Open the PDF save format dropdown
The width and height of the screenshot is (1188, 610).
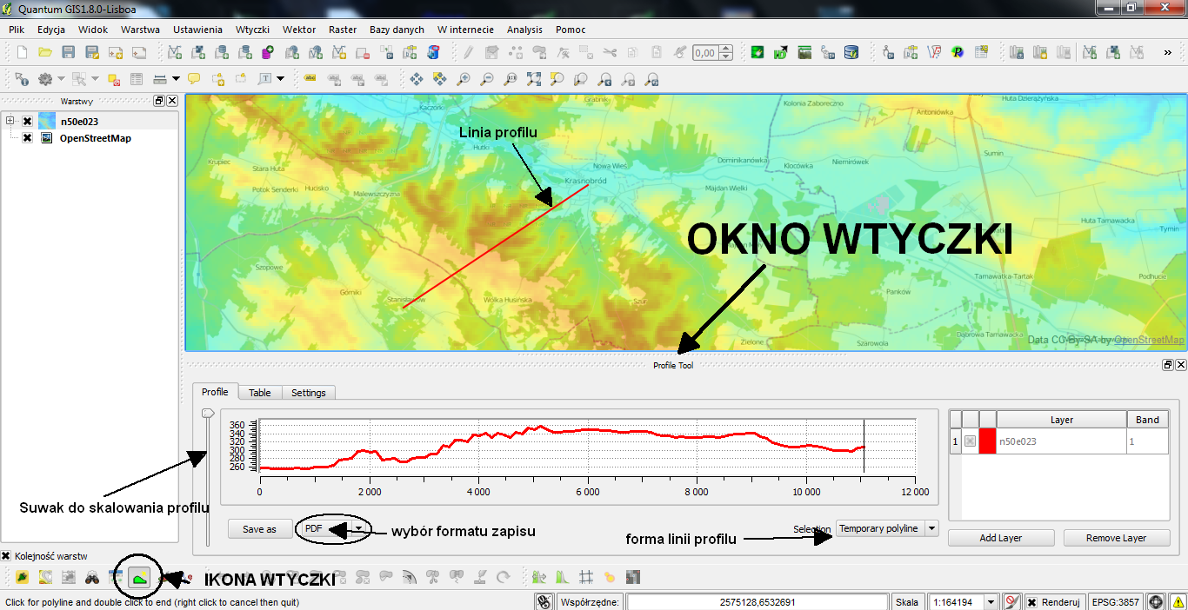click(358, 528)
